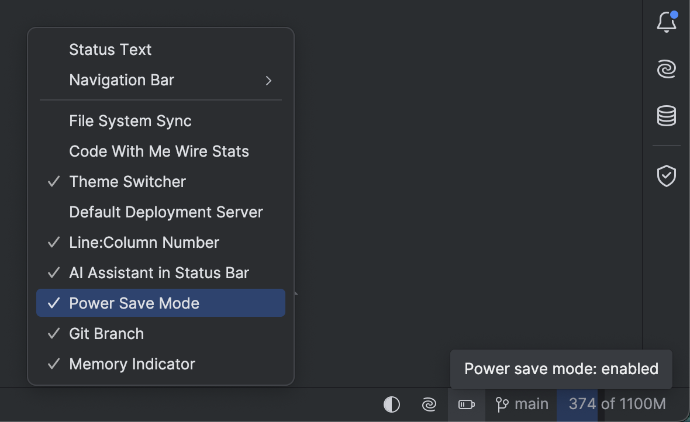Click the git branch icon
The height and width of the screenshot is (422, 690).
tap(502, 404)
